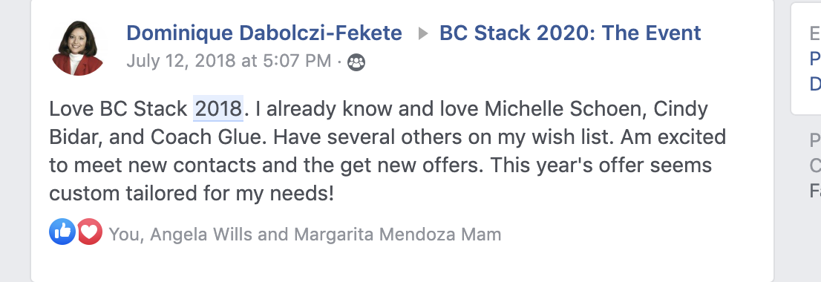This screenshot has height=282, width=821.
Task: Click the dark "Fa" text in right sidebar
Action: 815,191
